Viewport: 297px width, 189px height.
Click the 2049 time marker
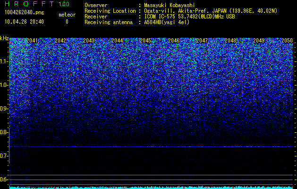click(x=259, y=41)
